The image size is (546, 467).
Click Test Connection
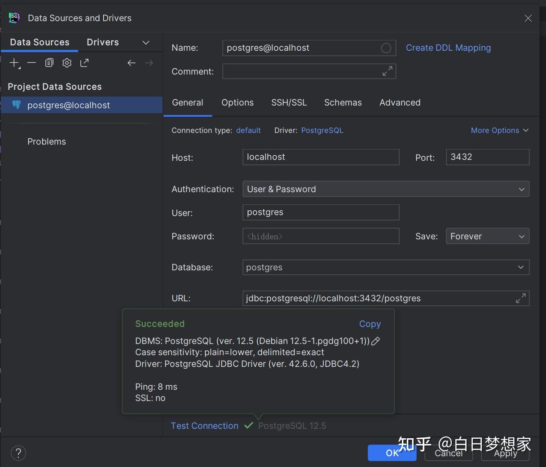click(204, 426)
